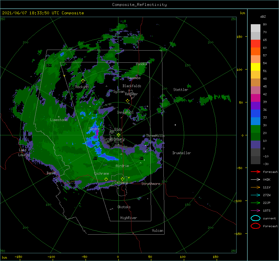
Task: Click the red forecast arrow in legend
Action: coord(255,172)
